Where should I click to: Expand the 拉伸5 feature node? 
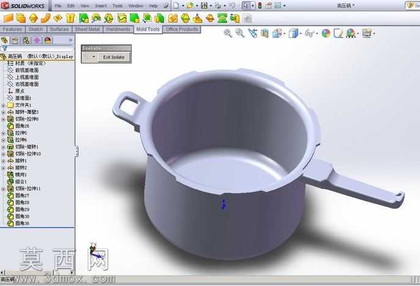(x=3, y=133)
